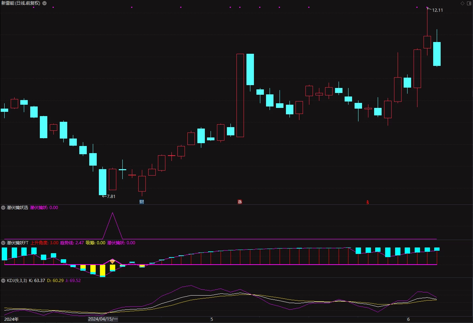The image size is (473, 323).
Task: Click the diamond icon at top right
Action: pos(462,3)
